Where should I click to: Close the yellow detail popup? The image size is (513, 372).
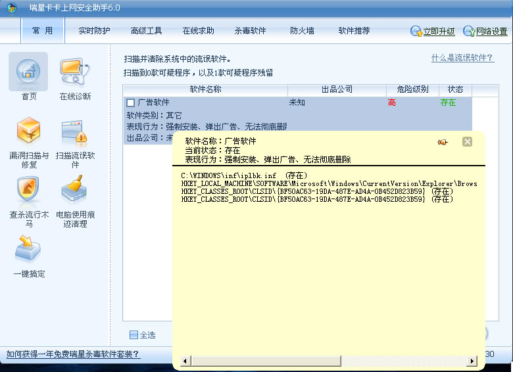tap(467, 141)
